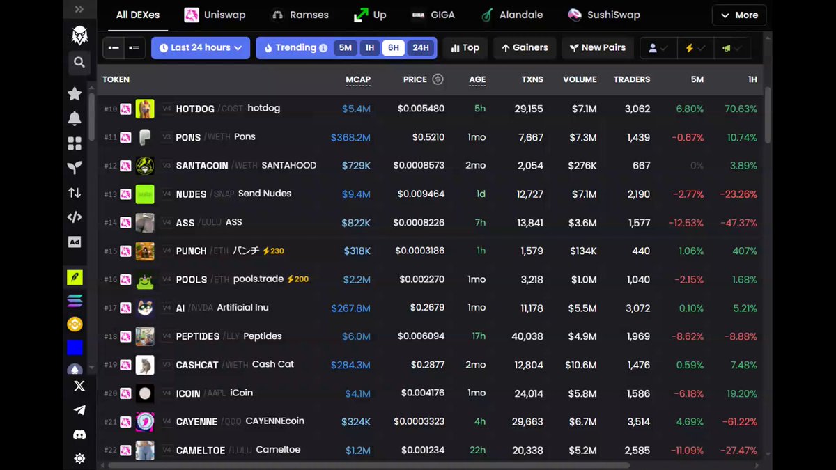The image size is (836, 470).
Task: Click the vertical table scrollbar
Action: pos(768,115)
